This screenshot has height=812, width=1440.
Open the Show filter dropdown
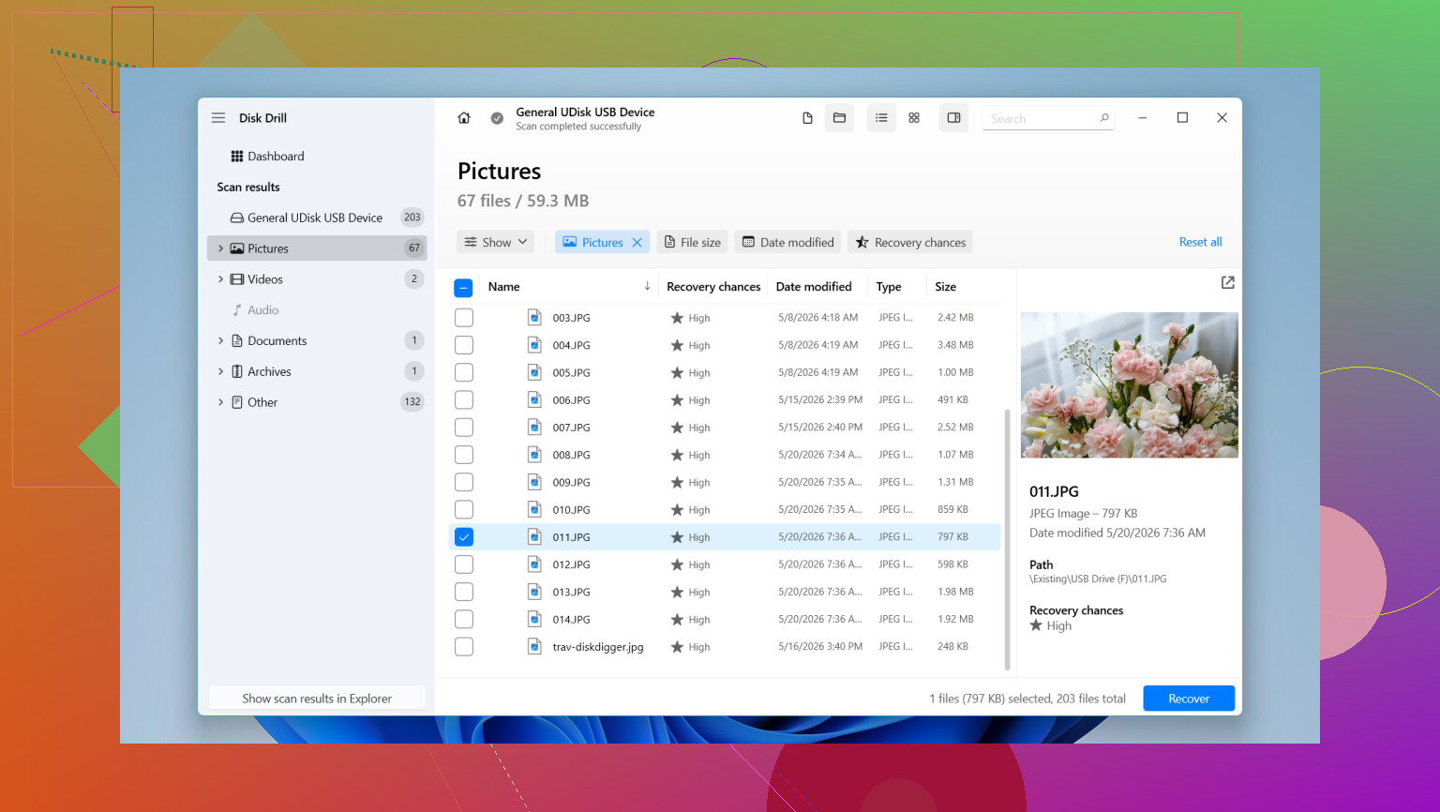(496, 242)
